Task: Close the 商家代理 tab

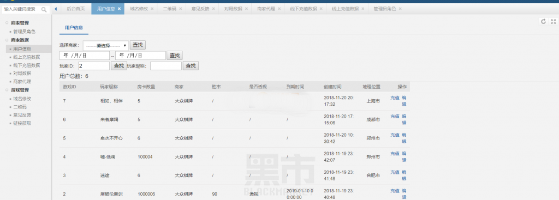Action: pyautogui.click(x=279, y=9)
